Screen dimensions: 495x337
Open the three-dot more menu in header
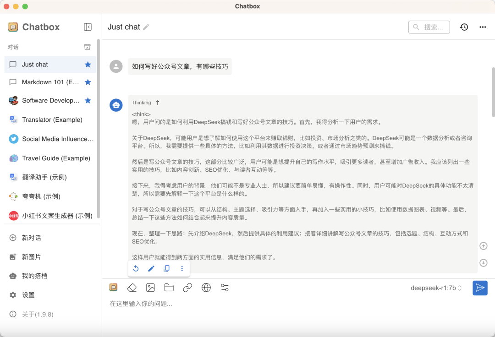click(483, 27)
